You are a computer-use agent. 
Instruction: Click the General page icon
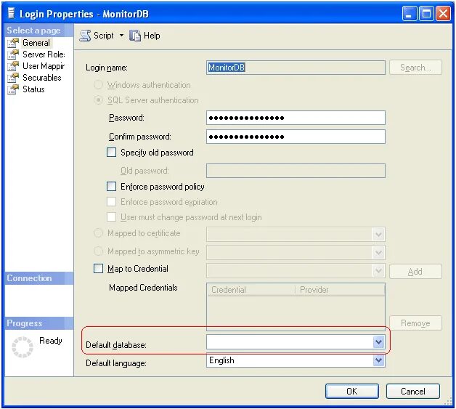(13, 43)
